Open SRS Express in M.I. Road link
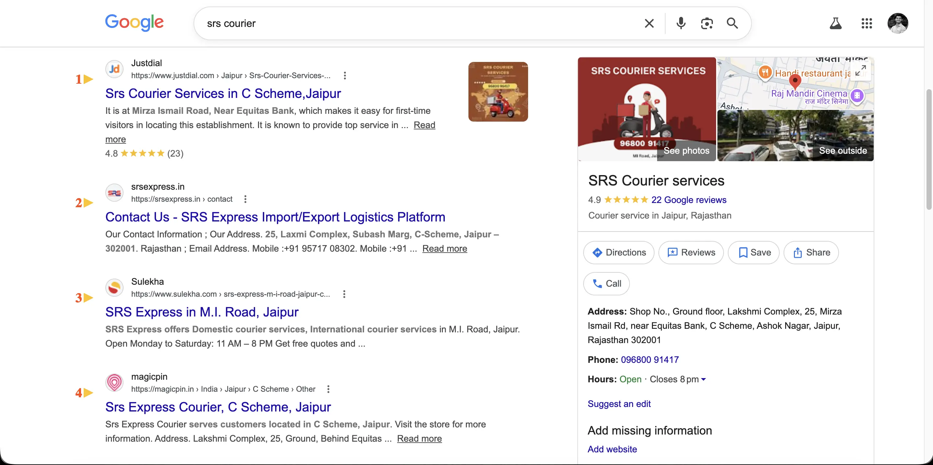Image resolution: width=933 pixels, height=465 pixels. 202,312
